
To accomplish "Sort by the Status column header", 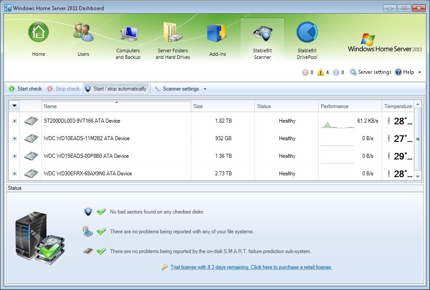I will click(286, 106).
